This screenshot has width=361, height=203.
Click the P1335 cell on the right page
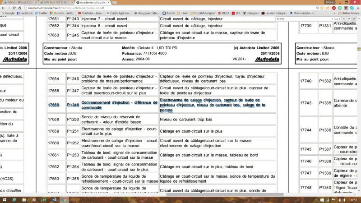pos(325,103)
